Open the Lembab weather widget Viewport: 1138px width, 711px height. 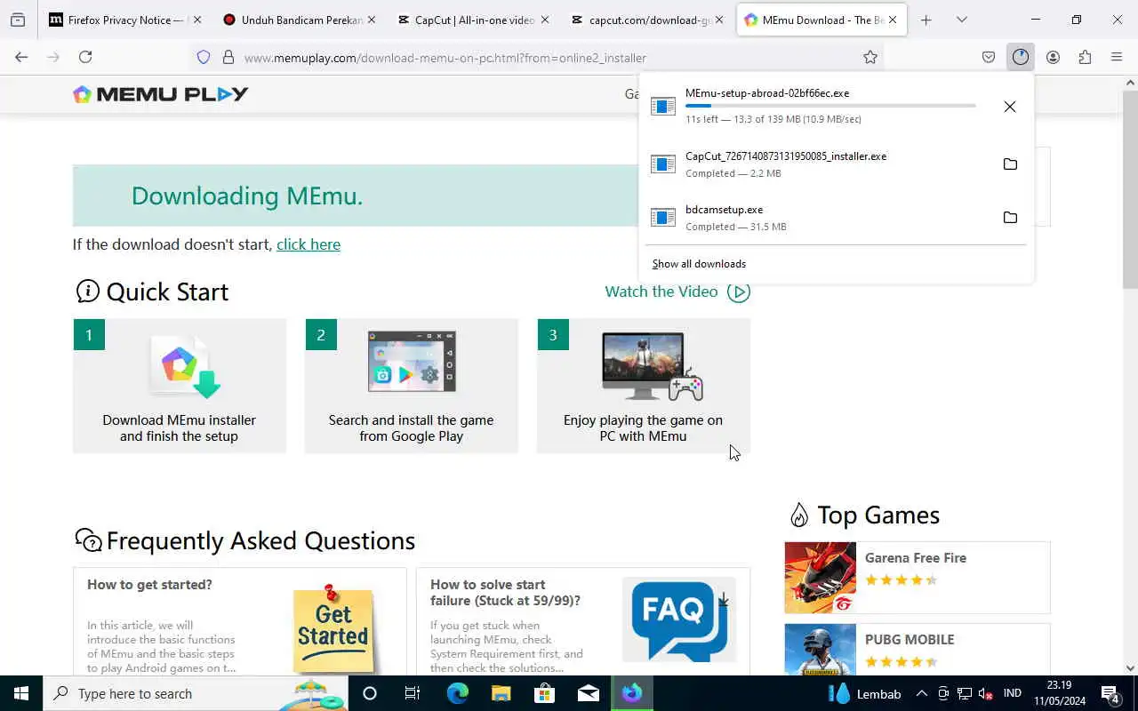865,693
